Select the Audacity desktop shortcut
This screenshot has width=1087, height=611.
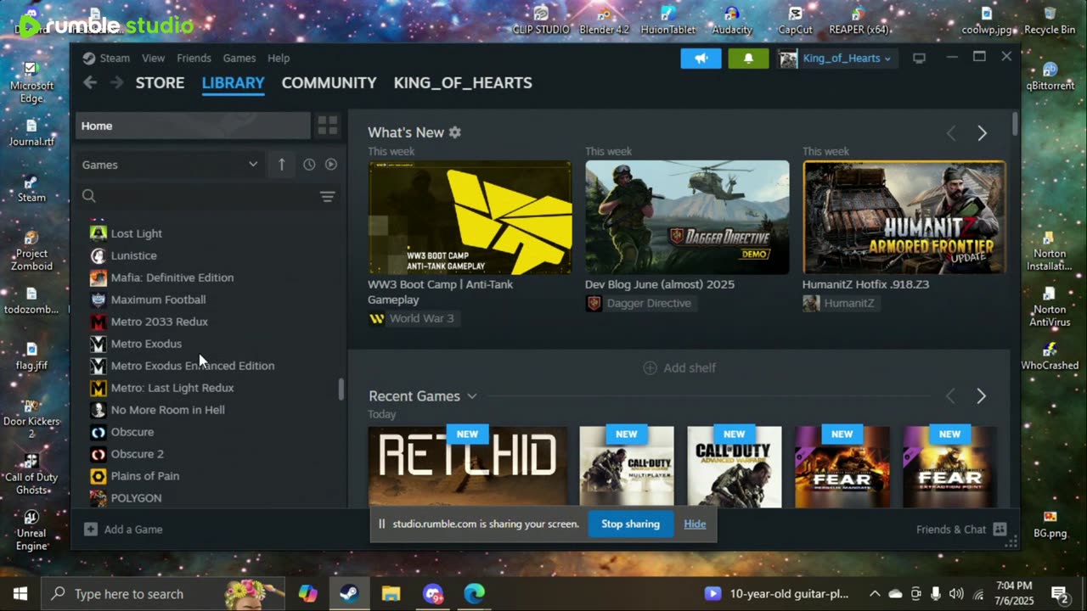[732, 20]
